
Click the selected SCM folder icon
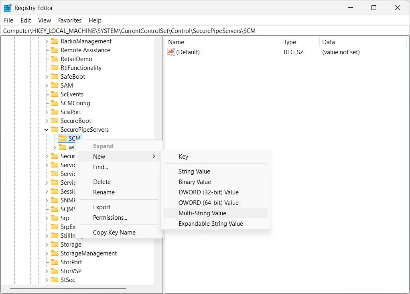(63, 138)
